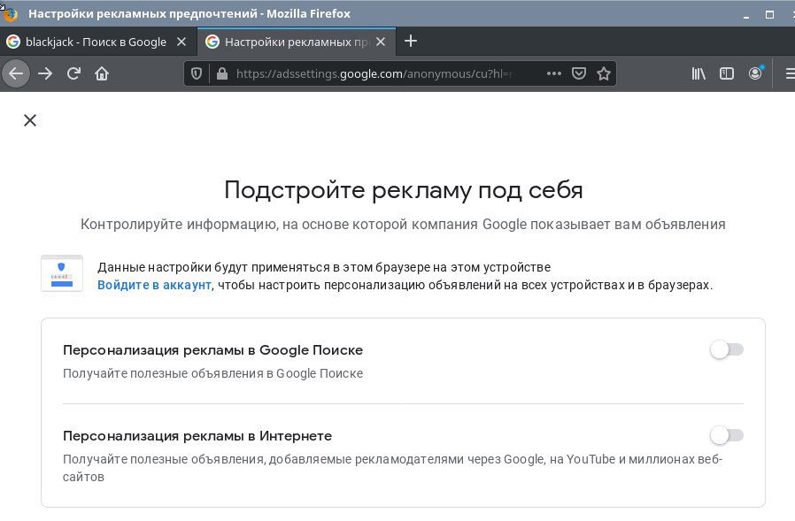Close the ad settings page X
The image size is (795, 521).
(x=30, y=120)
